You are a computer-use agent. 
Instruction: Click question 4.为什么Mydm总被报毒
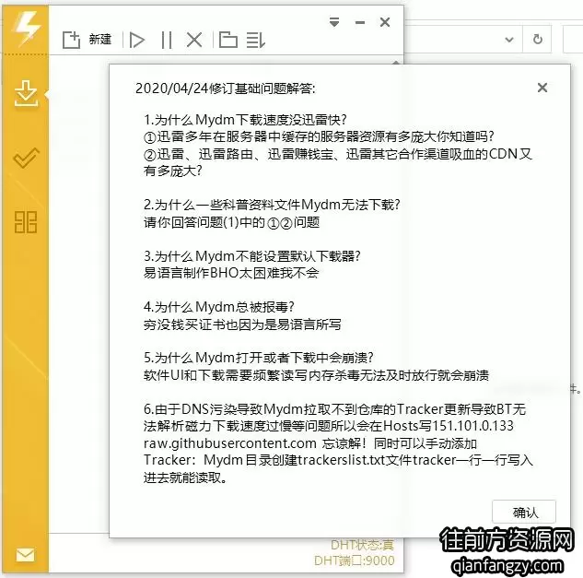tap(219, 307)
